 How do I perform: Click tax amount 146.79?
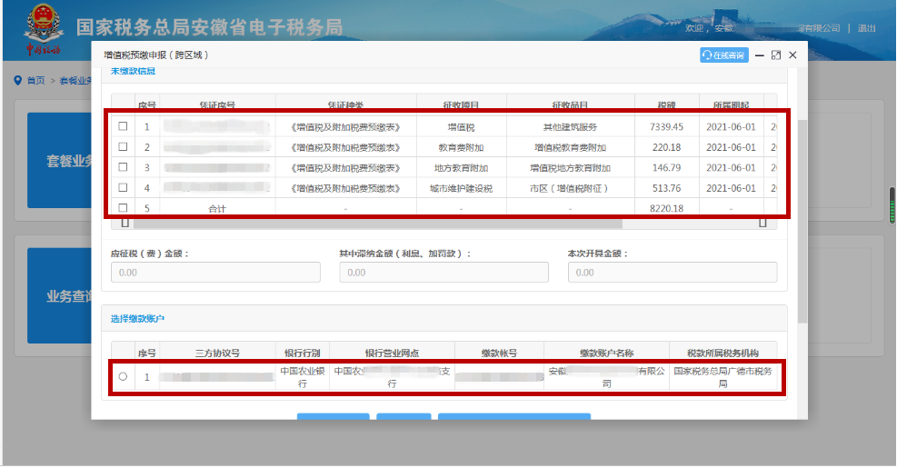tap(666, 167)
